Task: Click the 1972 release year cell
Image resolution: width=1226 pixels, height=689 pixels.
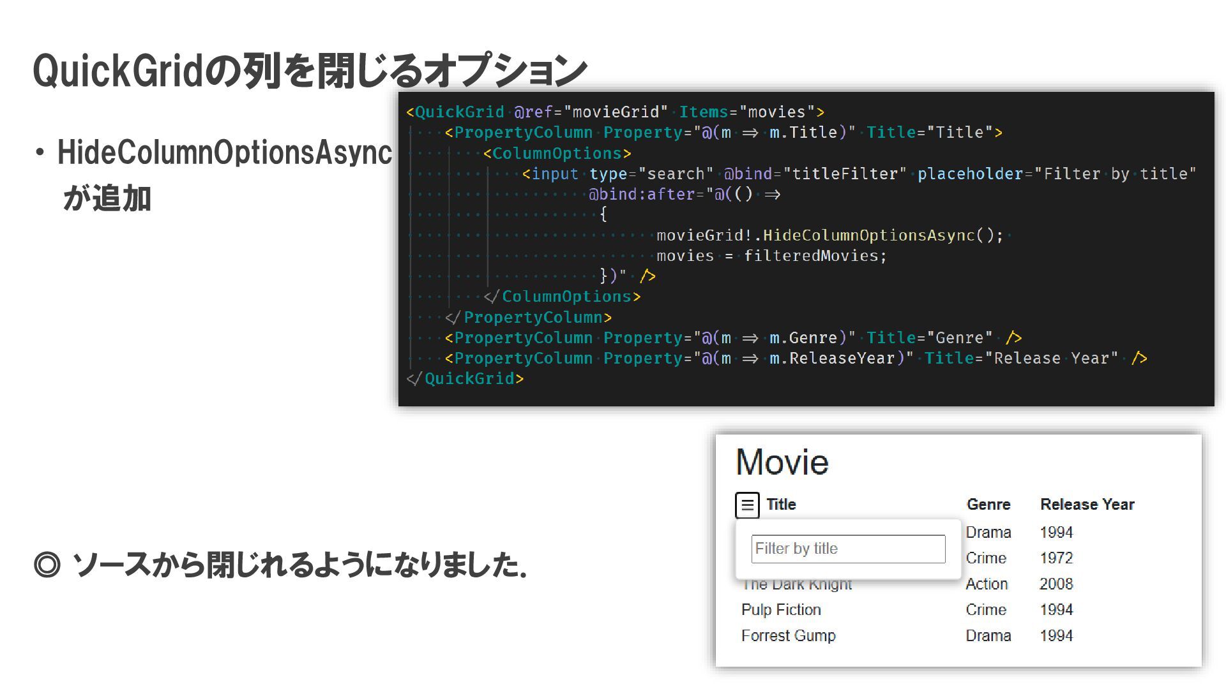Action: tap(1056, 558)
